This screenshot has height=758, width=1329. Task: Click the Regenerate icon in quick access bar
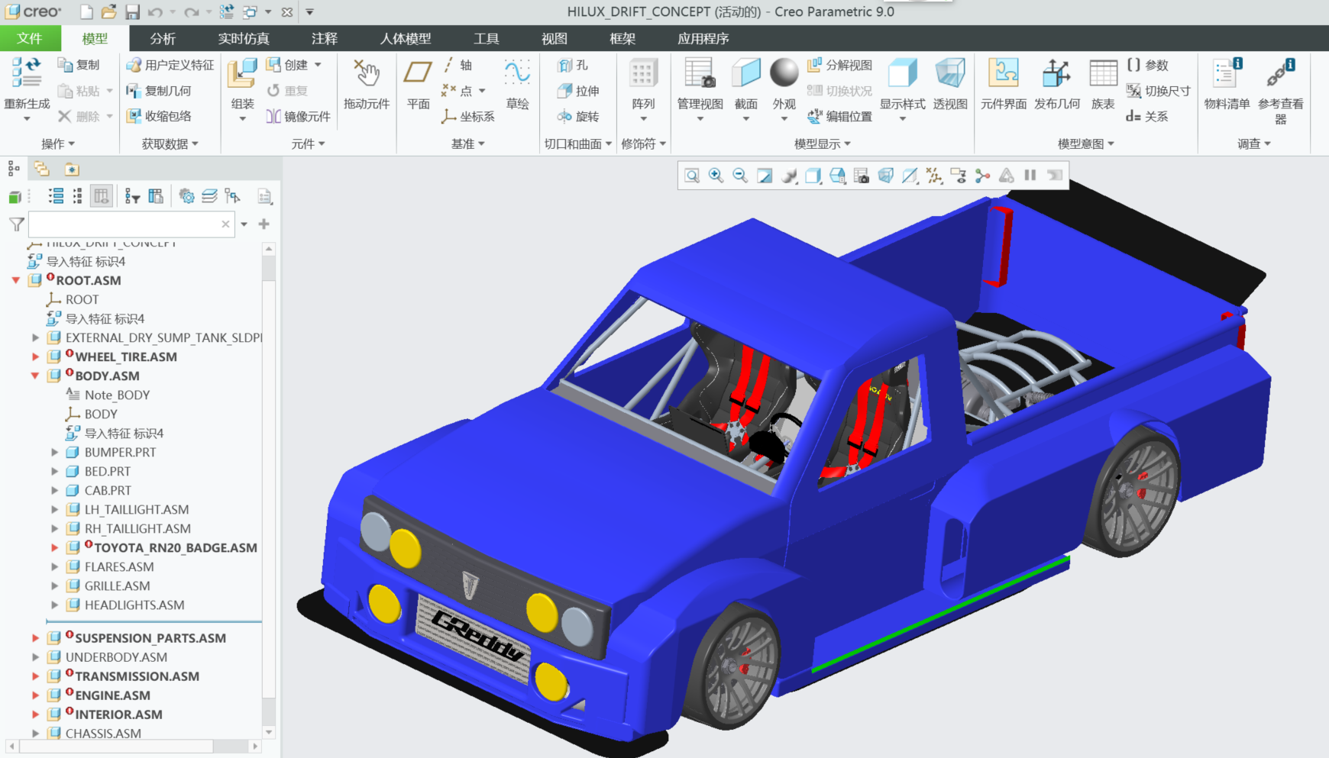click(227, 11)
